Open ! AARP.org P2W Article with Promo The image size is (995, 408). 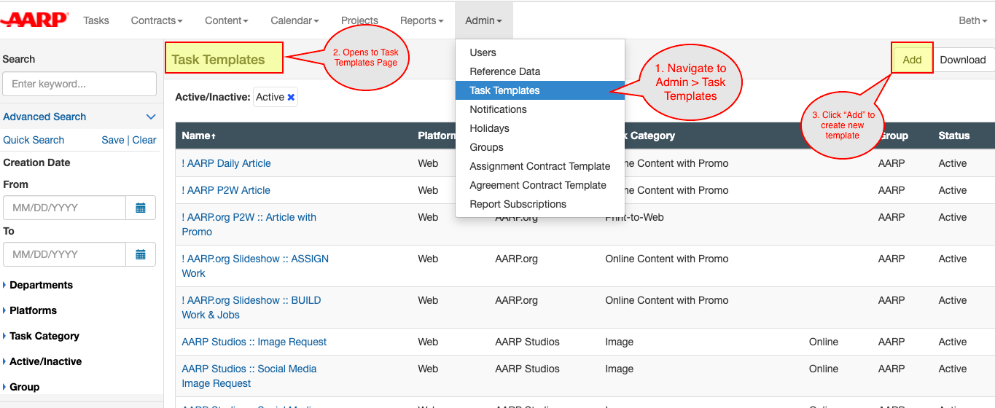[x=249, y=224]
